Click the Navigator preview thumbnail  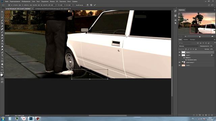pos(197,23)
